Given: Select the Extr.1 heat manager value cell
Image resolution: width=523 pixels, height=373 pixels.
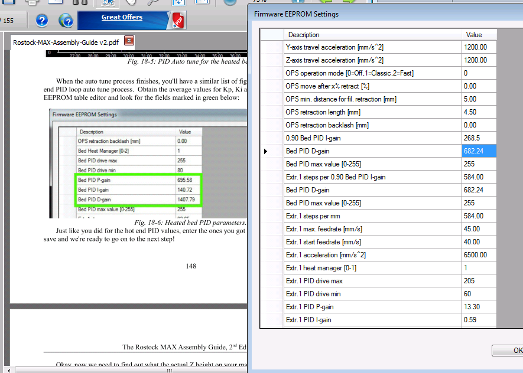Looking at the screenshot, I should point(479,268).
